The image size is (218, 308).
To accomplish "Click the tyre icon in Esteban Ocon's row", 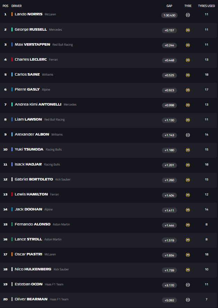I will click(x=188, y=285).
